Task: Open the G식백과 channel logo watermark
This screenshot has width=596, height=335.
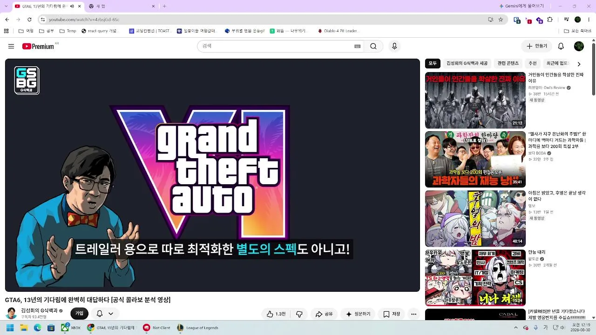Action: (27, 80)
